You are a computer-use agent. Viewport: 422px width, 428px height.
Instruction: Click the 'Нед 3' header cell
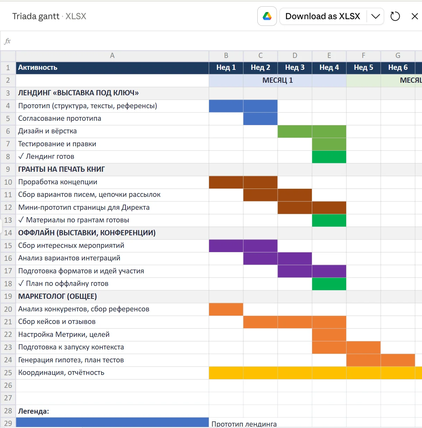click(295, 68)
